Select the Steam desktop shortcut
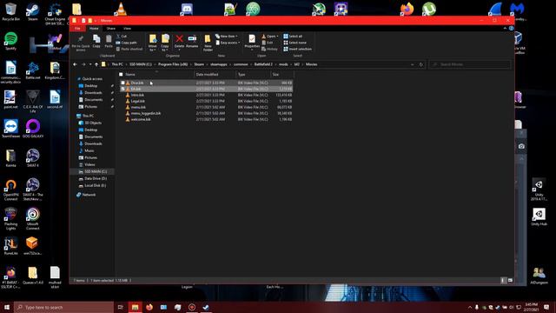This screenshot has width=556, height=313. click(x=33, y=12)
